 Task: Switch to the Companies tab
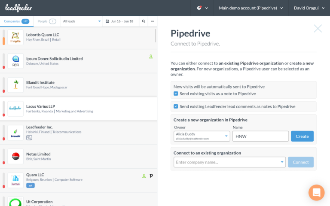pyautogui.click(x=17, y=21)
